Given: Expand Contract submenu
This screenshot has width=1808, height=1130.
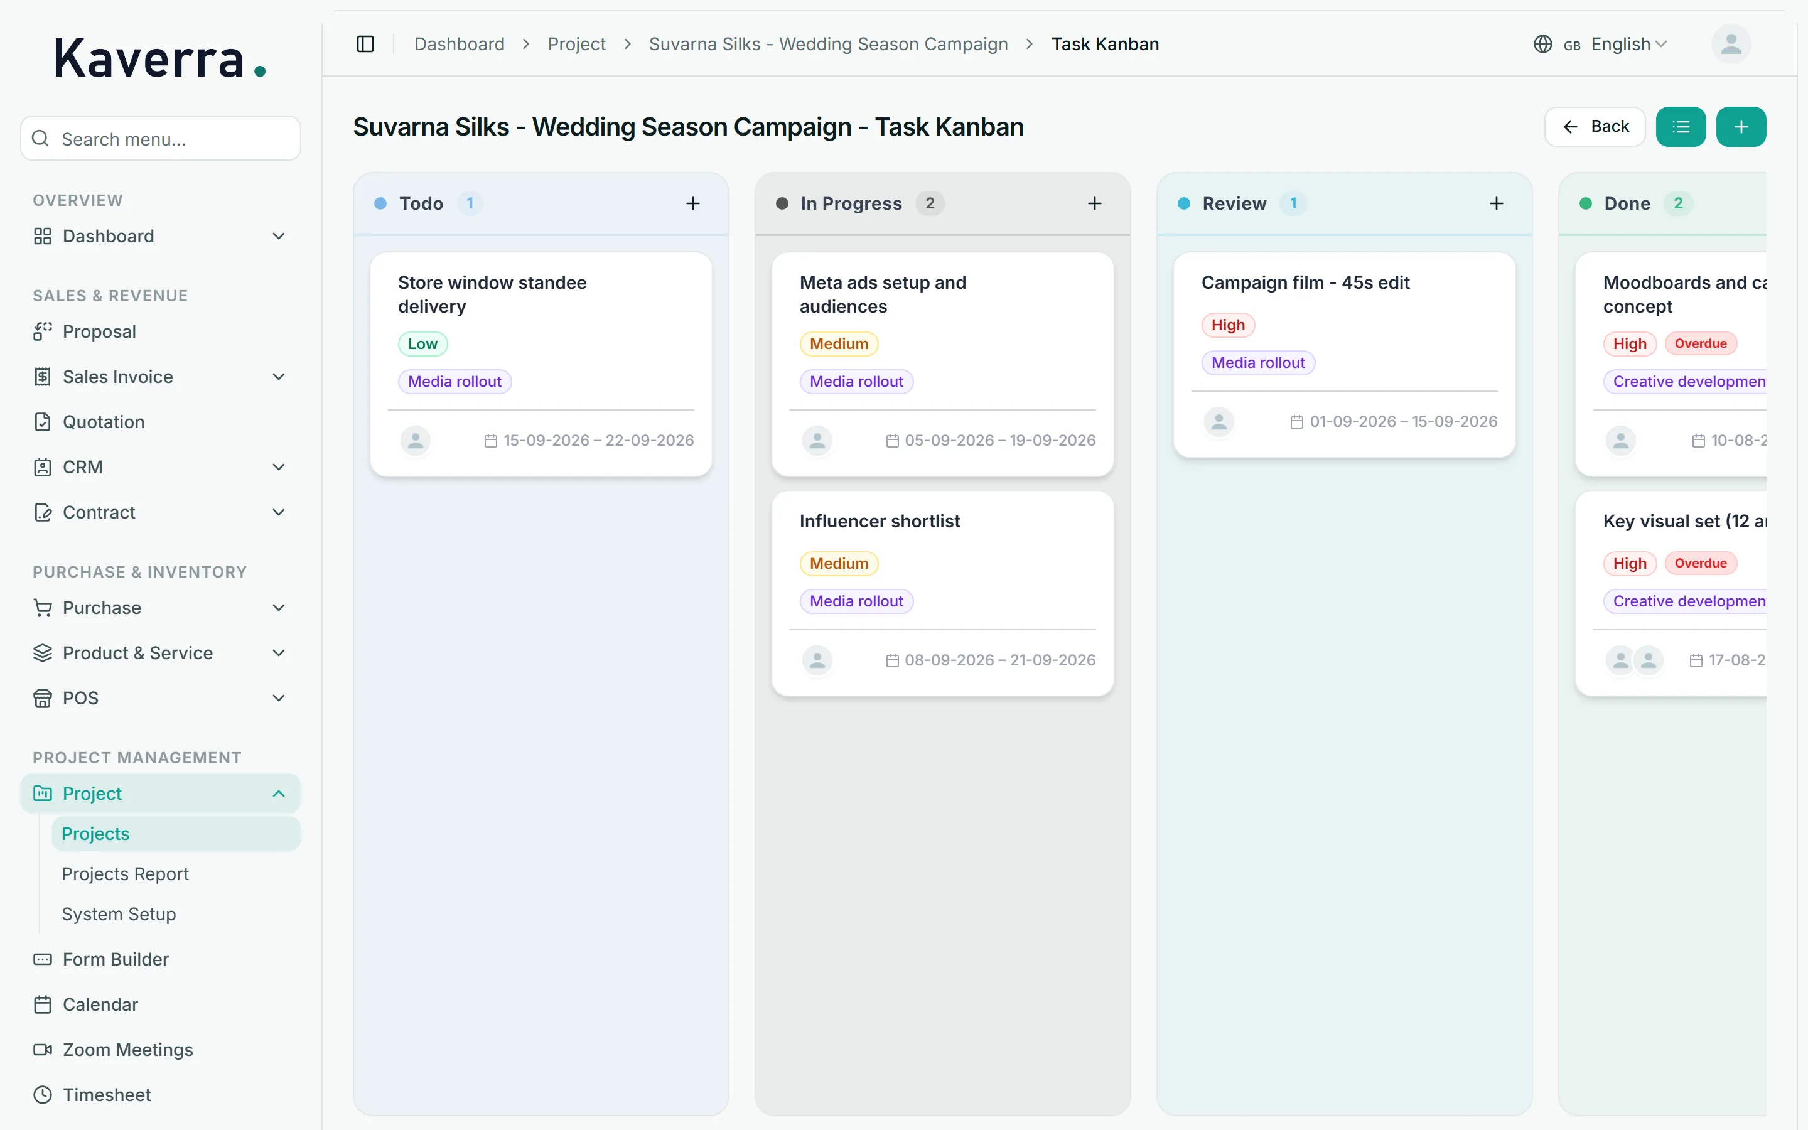Looking at the screenshot, I should coord(279,513).
